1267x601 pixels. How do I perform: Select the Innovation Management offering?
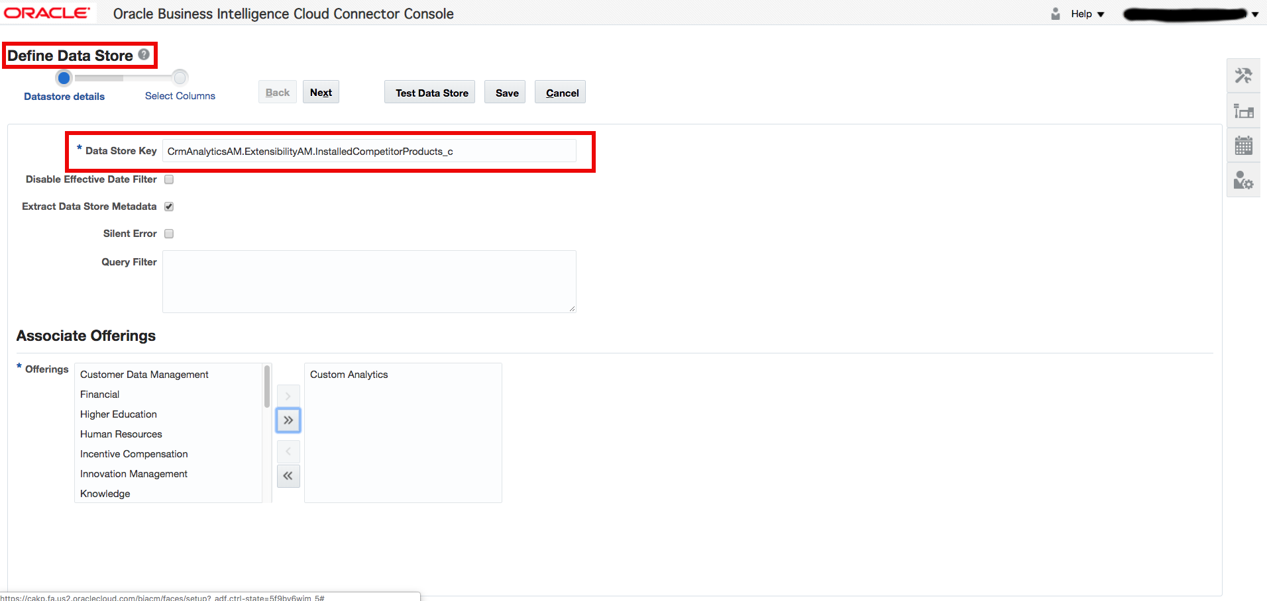coord(134,474)
